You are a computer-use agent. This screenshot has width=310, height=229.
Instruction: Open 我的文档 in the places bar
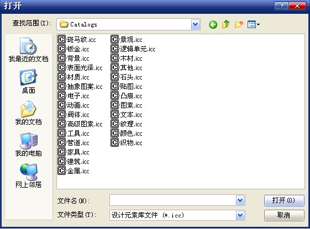click(x=29, y=113)
